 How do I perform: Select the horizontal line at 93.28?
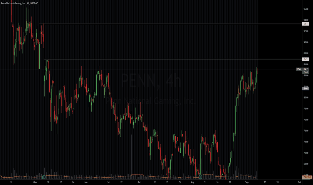click(171, 24)
